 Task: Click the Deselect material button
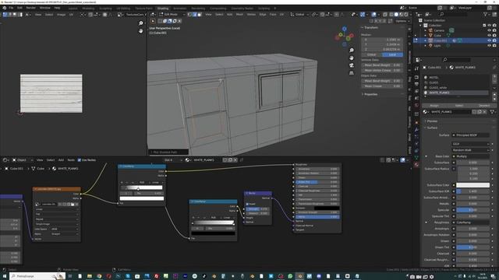484,106
